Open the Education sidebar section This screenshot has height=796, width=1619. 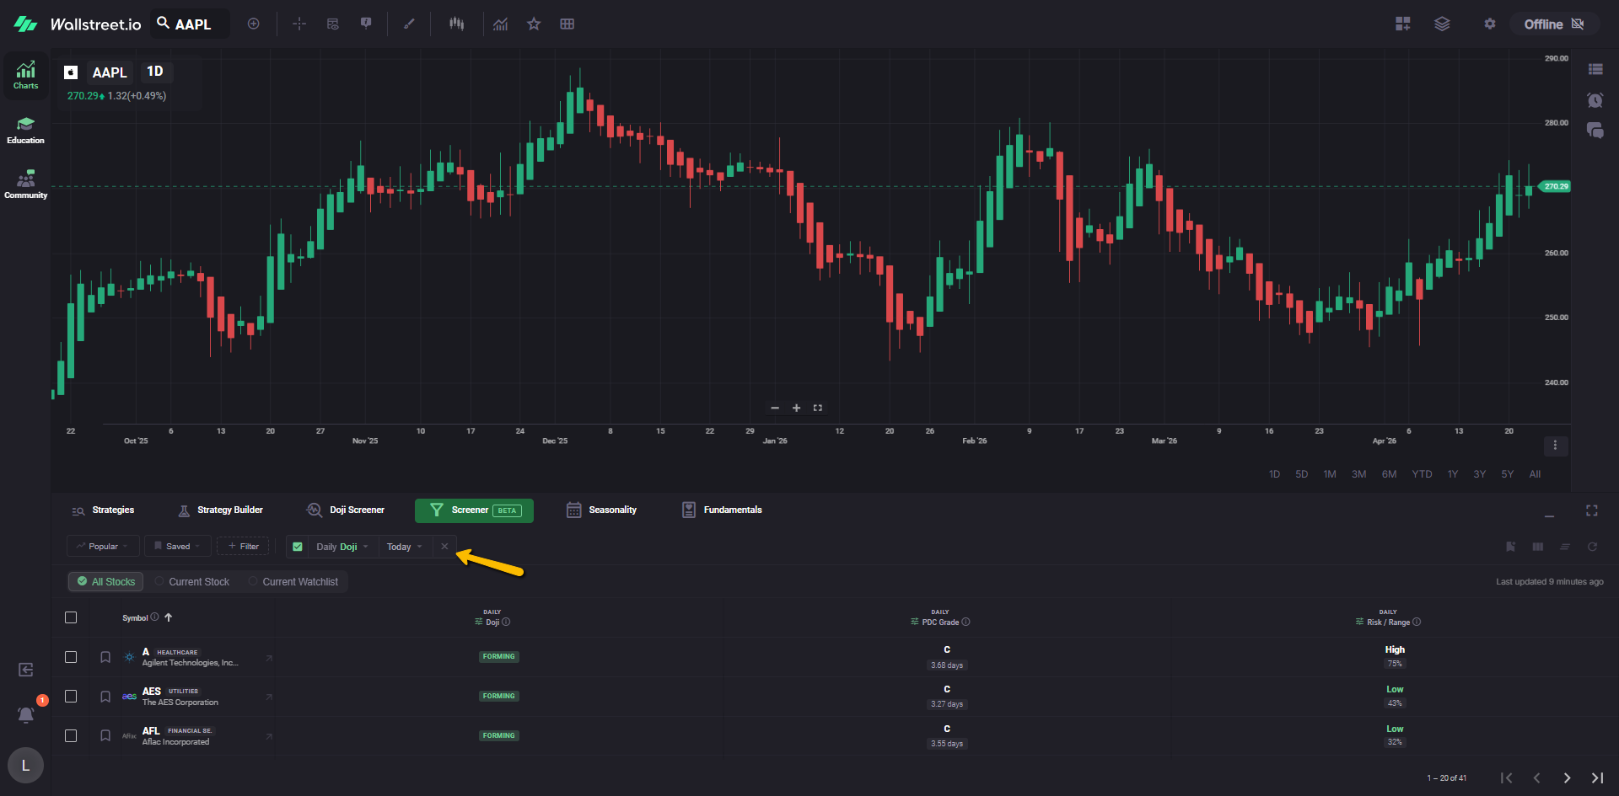25,130
